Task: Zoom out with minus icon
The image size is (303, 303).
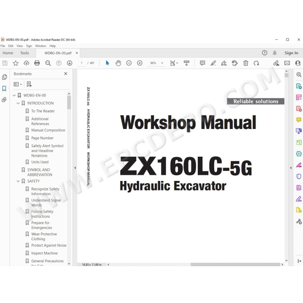Action: tap(129, 63)
